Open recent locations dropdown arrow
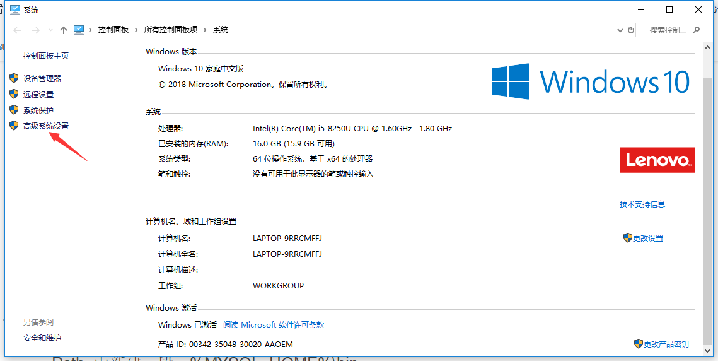This screenshot has width=718, height=361. 50,30
